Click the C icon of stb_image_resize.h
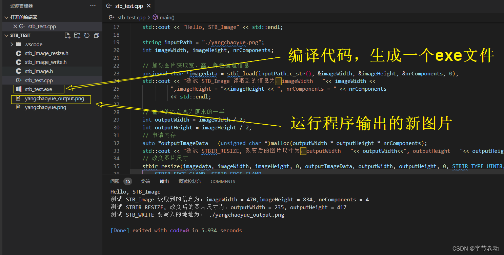The width and height of the screenshot is (504, 255). point(19,53)
